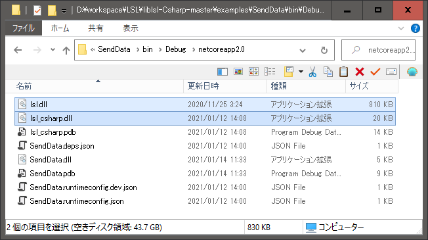The image size is (428, 240).
Task: Select the SendData.pdb file
Action: click(205, 174)
